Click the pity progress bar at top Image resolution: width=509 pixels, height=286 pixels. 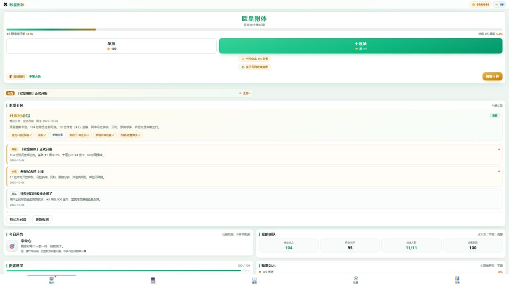254,30
